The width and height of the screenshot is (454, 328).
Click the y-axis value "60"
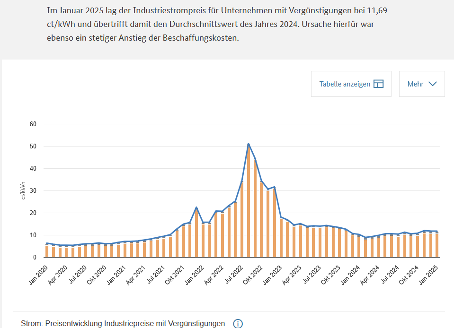tap(33, 124)
